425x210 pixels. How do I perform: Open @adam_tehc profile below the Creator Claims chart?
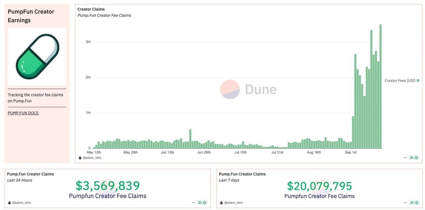[92, 157]
